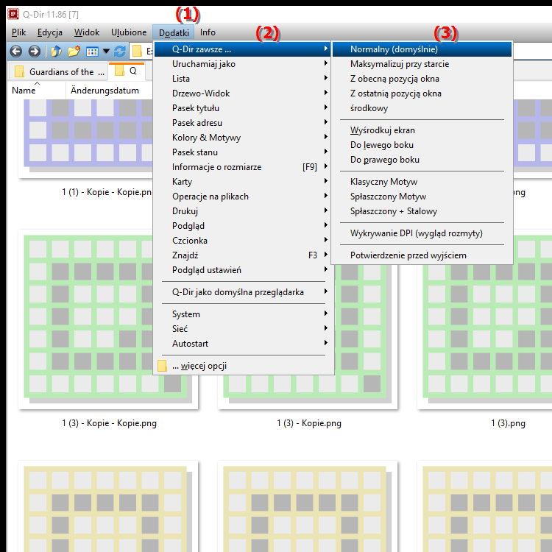Toggle Potwierdzenie przed wyjściem
This screenshot has width=552, height=552.
(422, 255)
